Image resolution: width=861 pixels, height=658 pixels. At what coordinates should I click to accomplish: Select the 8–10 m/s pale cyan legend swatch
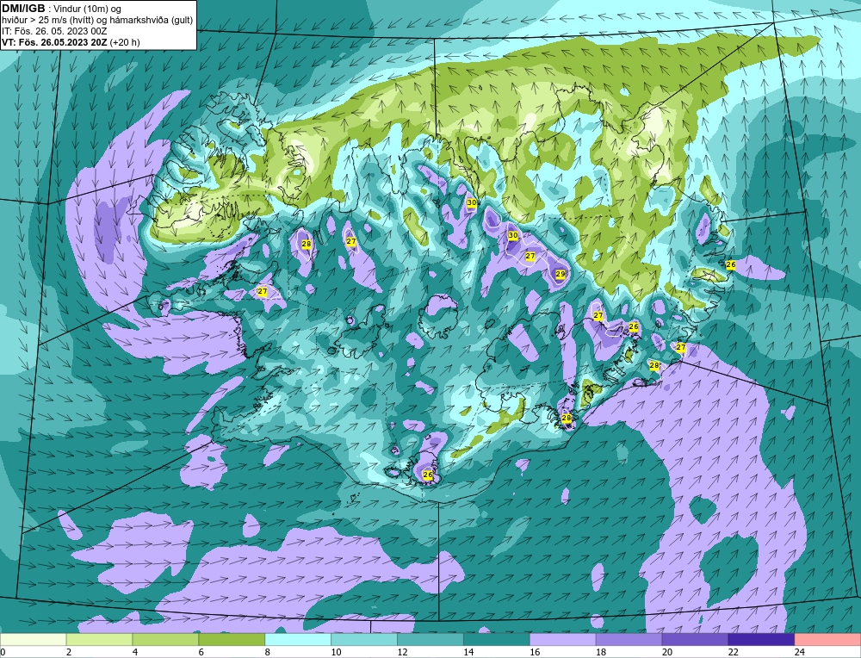298,640
